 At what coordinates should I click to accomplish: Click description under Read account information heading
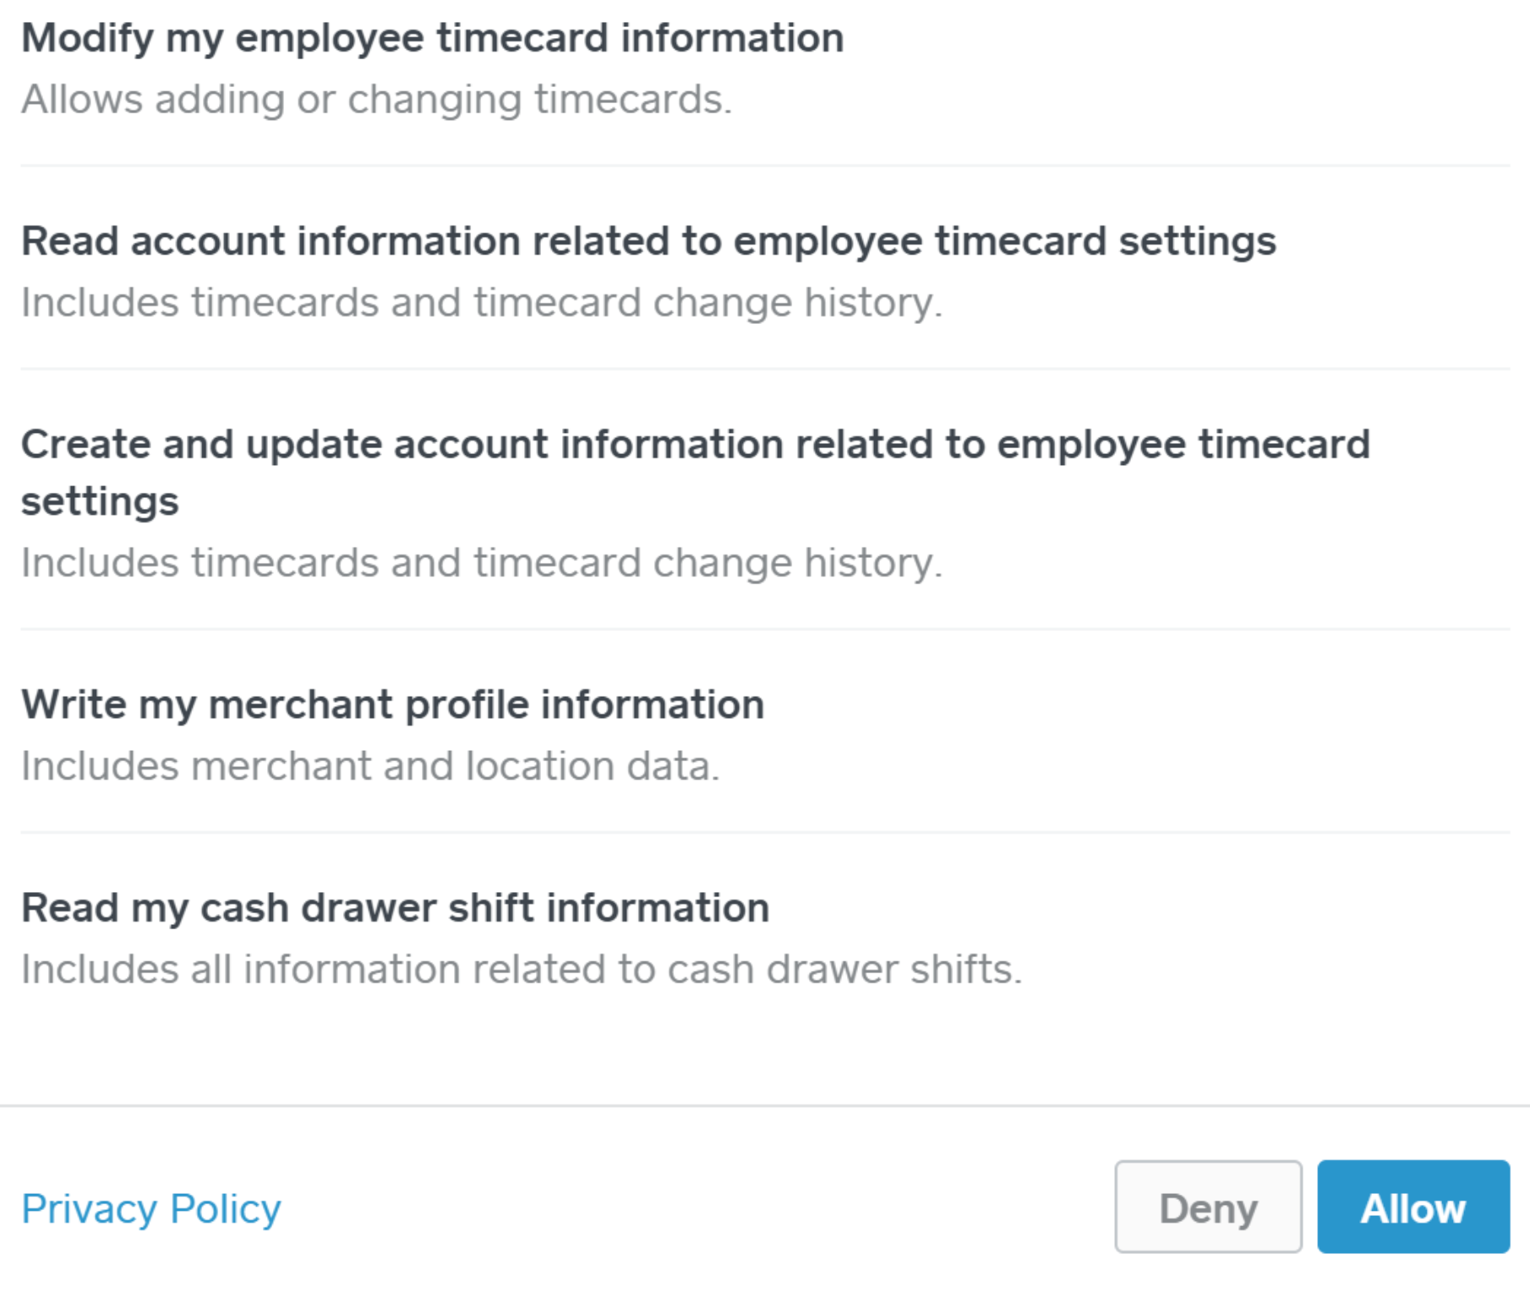(x=481, y=302)
